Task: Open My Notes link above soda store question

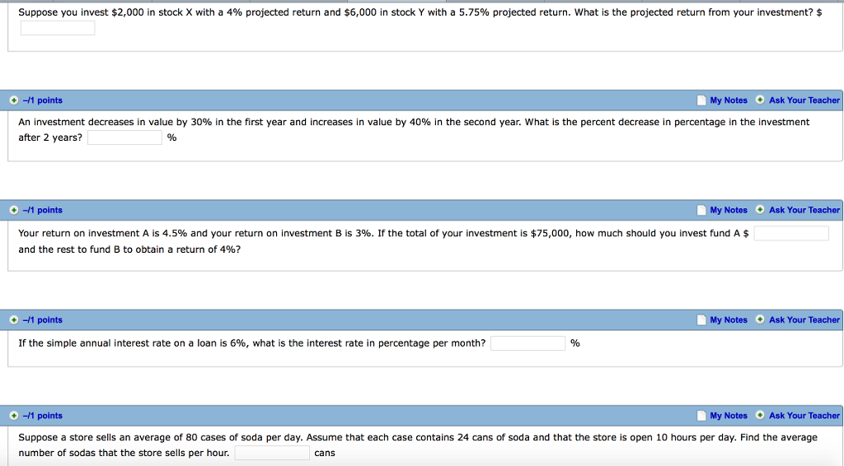Action: (x=729, y=416)
